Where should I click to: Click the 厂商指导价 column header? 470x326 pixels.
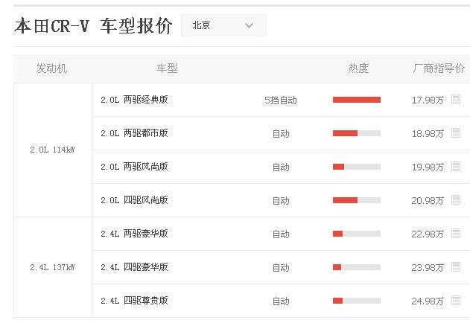point(439,68)
